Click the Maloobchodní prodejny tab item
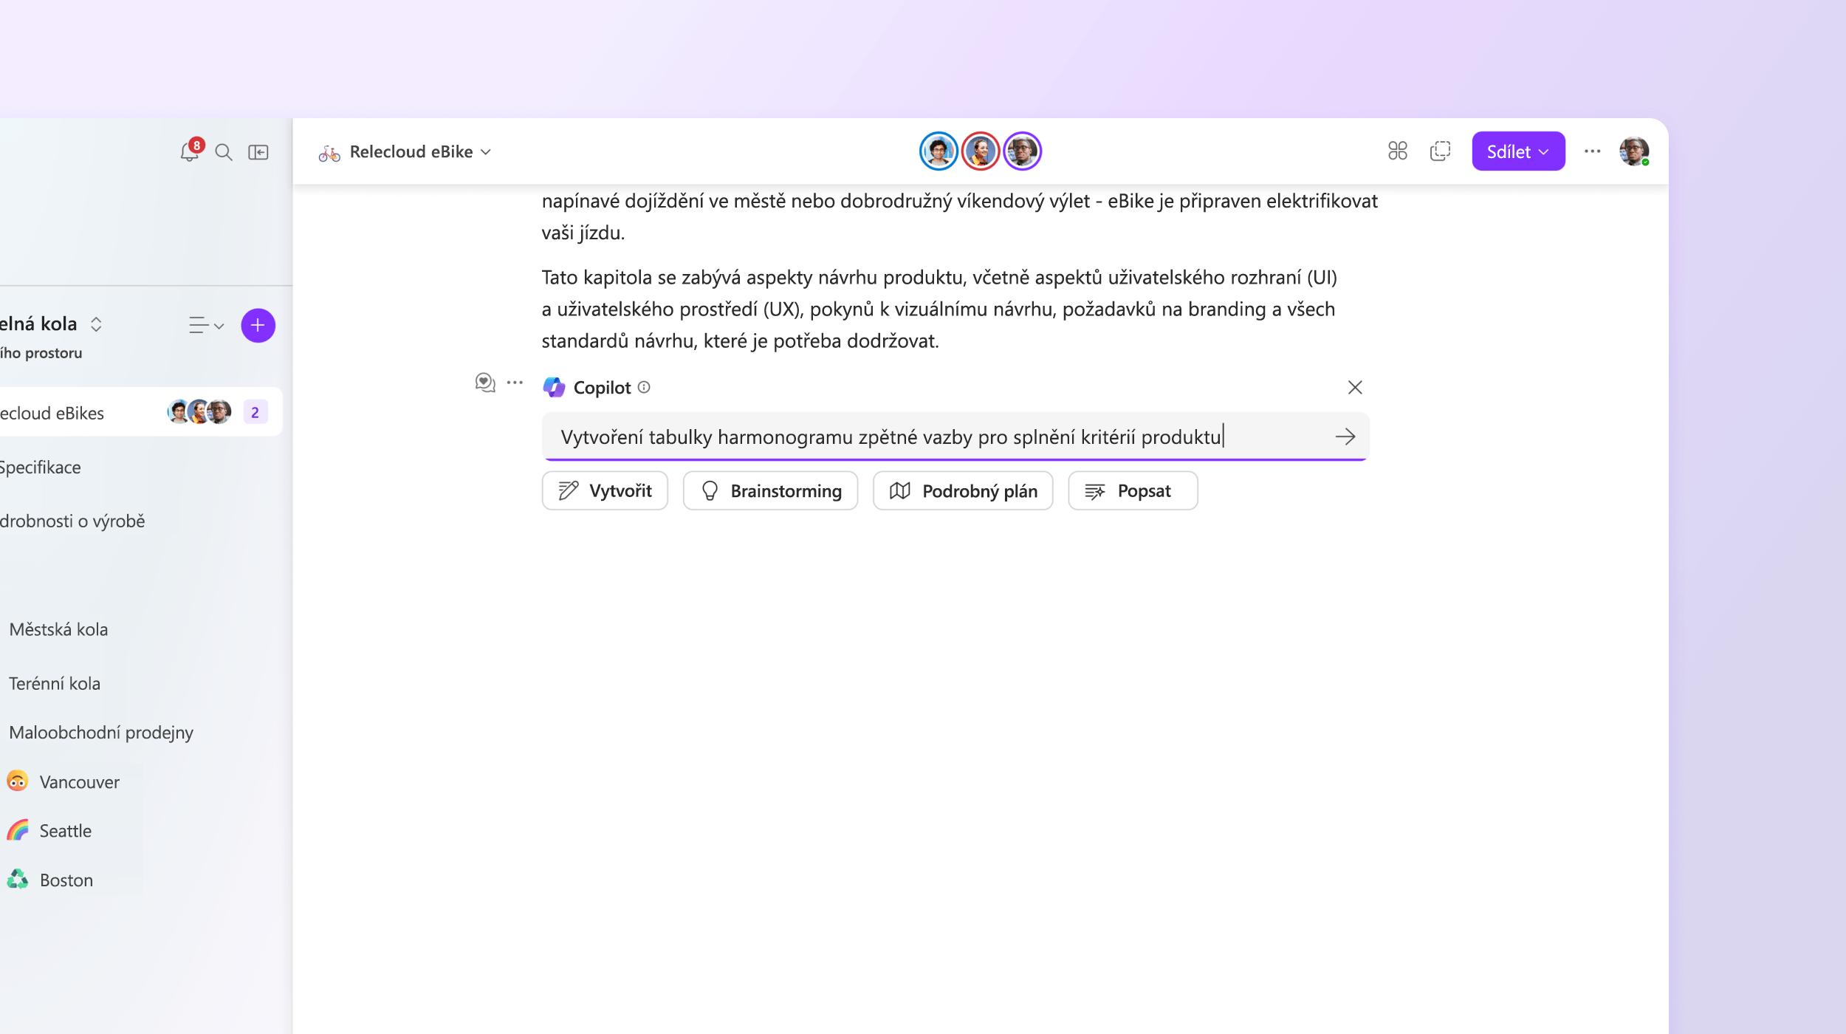 tap(100, 730)
